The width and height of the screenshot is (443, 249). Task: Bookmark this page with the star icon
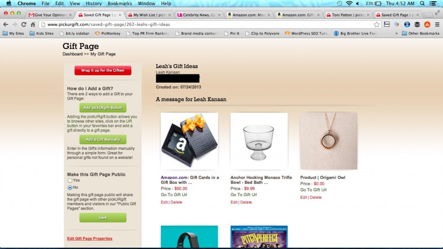click(x=376, y=25)
